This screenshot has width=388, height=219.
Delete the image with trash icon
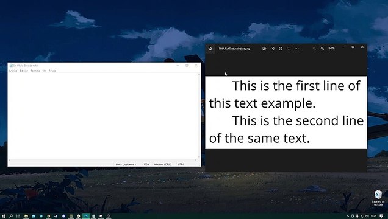point(281,49)
